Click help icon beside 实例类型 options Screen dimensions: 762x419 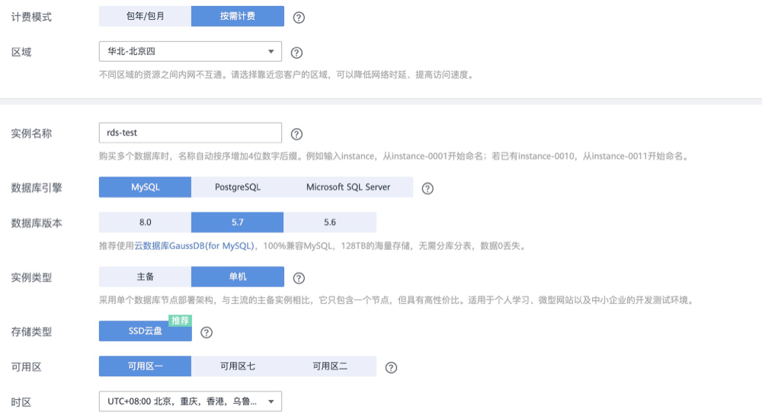tap(299, 278)
